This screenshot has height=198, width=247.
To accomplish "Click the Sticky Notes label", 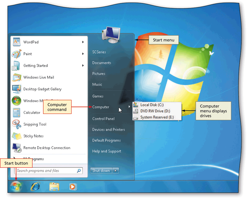I will pyautogui.click(x=34, y=136).
